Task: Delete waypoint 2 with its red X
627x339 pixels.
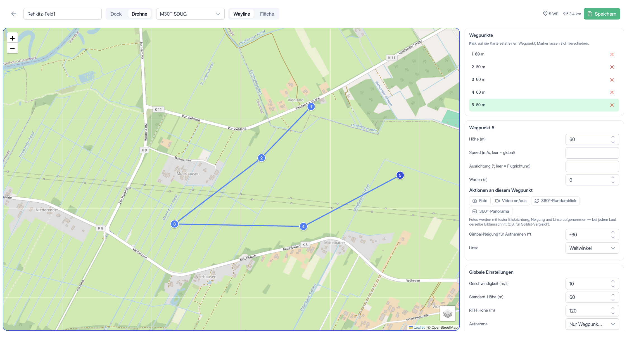Action: [x=612, y=67]
